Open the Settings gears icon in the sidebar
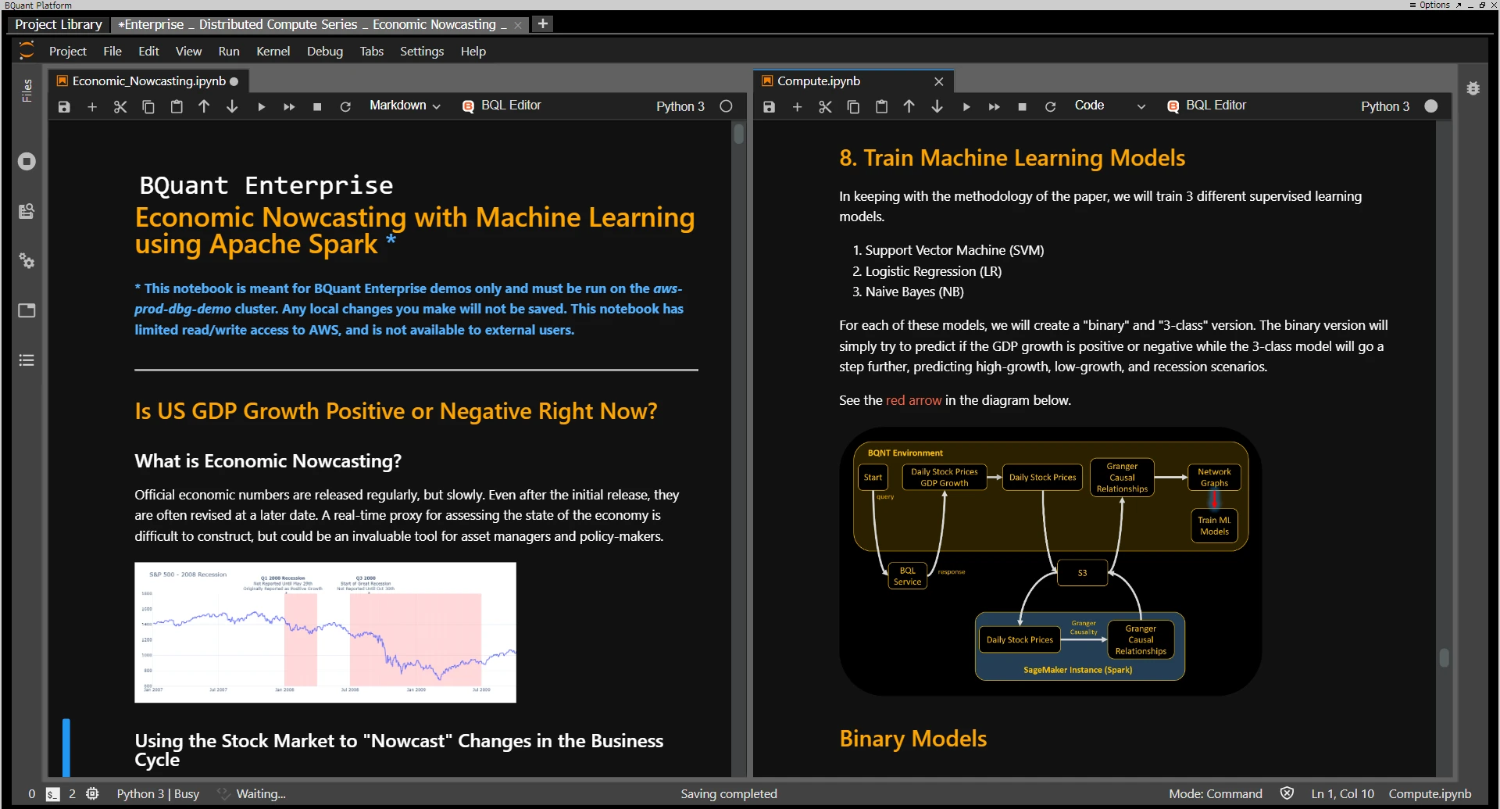 coord(27,260)
